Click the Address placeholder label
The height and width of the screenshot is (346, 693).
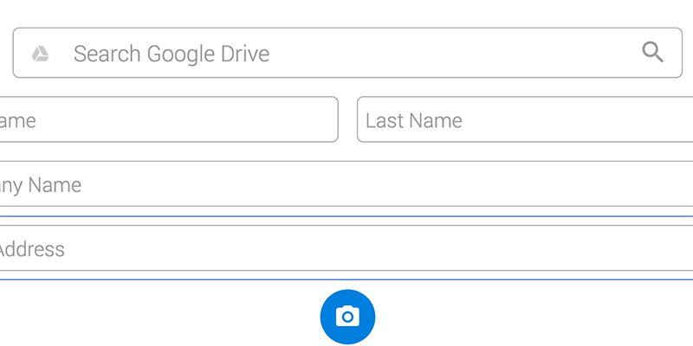click(32, 249)
